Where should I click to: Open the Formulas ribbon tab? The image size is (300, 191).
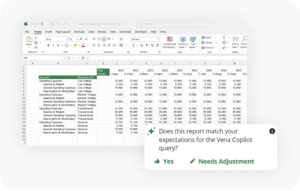79,32
